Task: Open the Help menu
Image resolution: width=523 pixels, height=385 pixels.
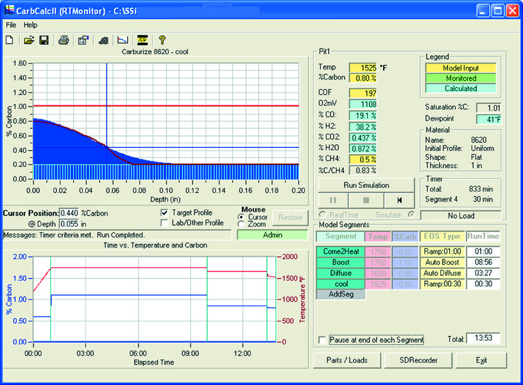Action: pos(30,25)
